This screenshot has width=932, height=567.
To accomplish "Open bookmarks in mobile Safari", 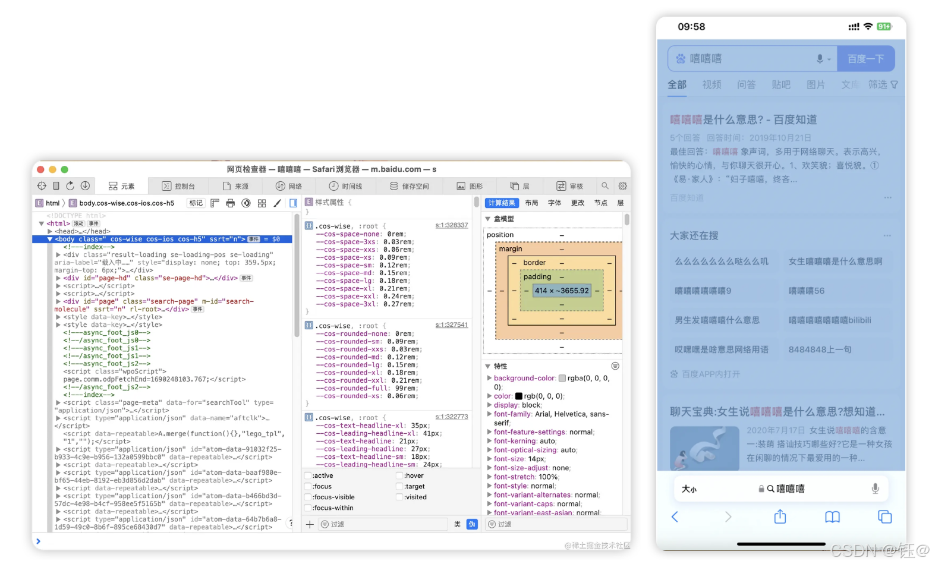I will (832, 517).
